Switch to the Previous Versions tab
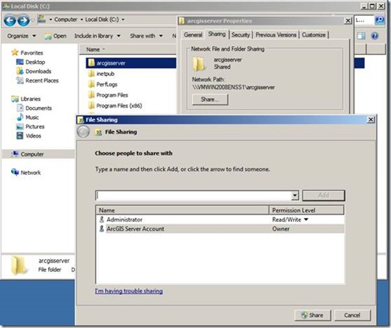The width and height of the screenshot is (391, 328). pos(276,35)
